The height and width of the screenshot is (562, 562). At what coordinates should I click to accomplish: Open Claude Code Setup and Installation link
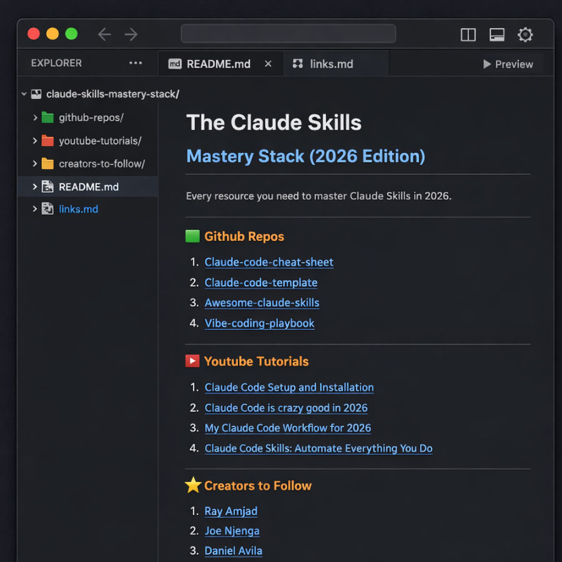click(289, 387)
